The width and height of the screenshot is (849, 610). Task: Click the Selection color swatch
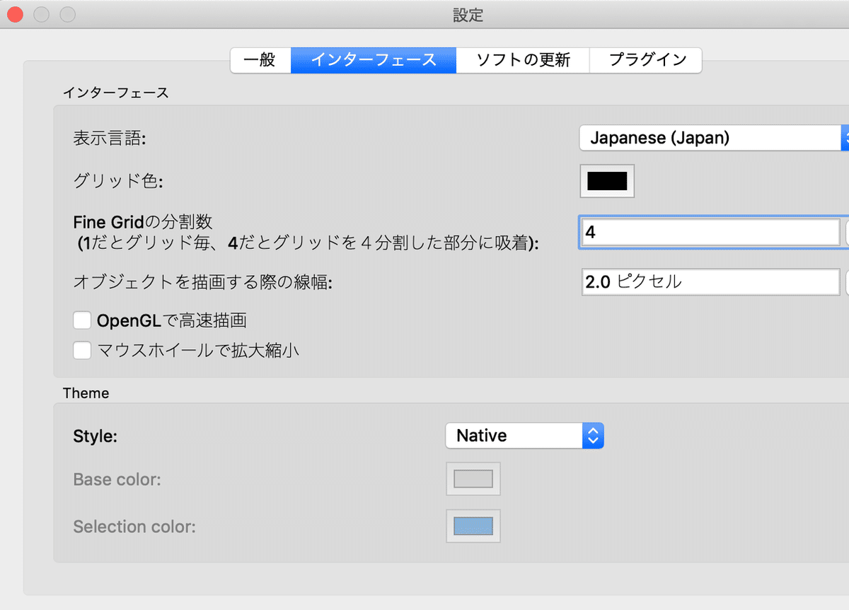tap(473, 526)
